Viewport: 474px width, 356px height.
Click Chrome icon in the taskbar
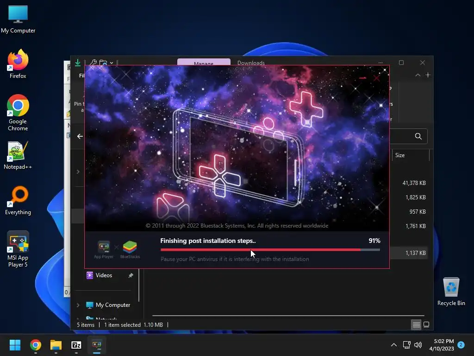point(36,345)
